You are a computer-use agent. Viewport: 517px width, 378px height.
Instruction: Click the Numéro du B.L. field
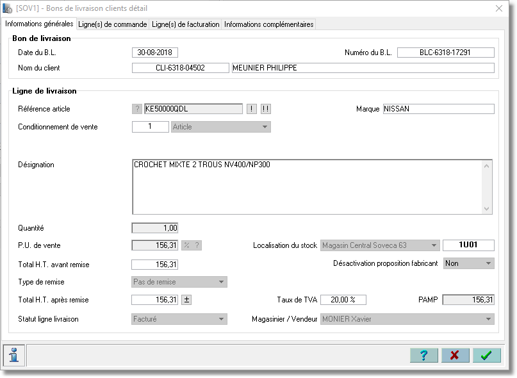(x=445, y=53)
